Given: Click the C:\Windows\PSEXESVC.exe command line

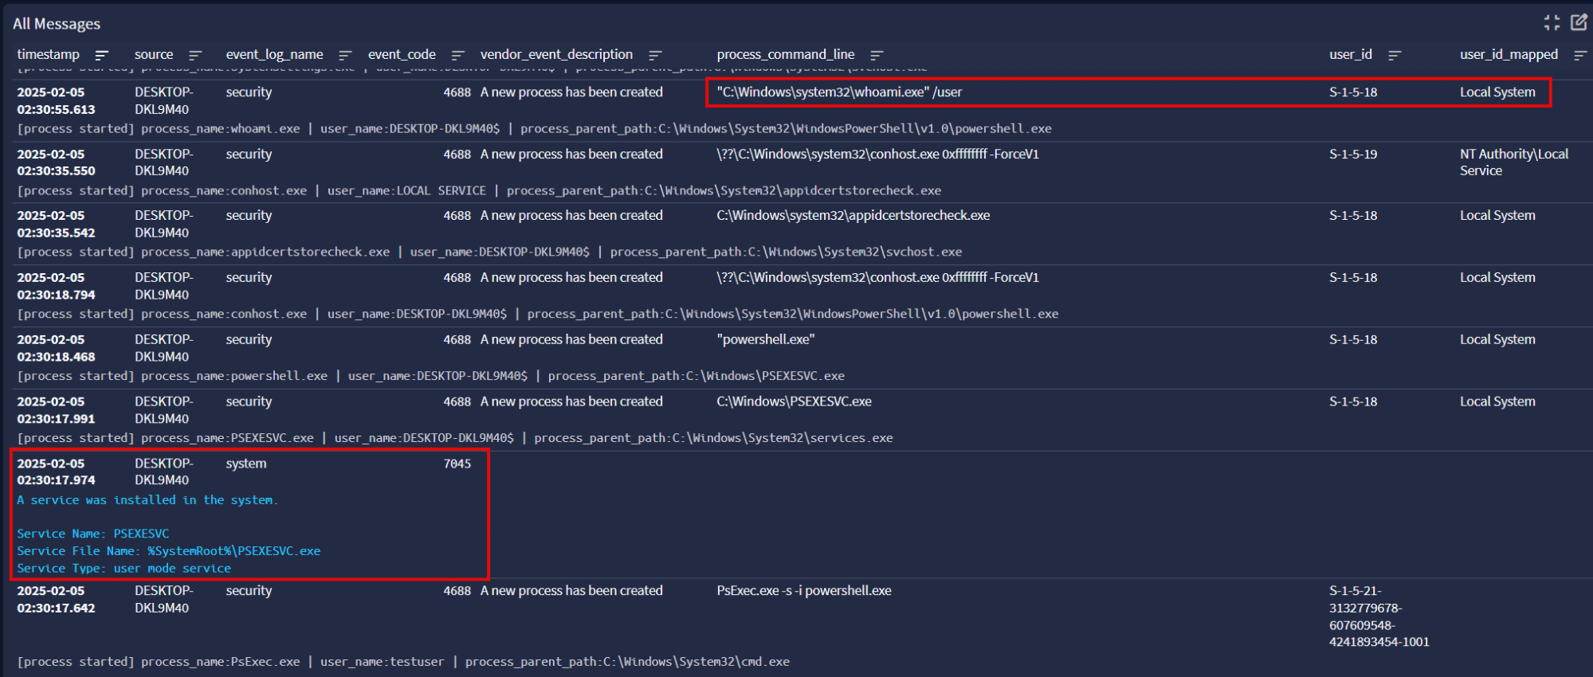Looking at the screenshot, I should [794, 402].
